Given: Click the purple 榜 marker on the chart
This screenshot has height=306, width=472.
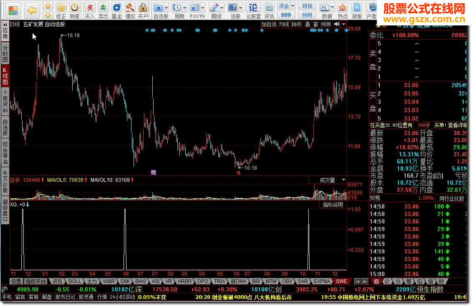Looking at the screenshot, I should pos(154,173).
